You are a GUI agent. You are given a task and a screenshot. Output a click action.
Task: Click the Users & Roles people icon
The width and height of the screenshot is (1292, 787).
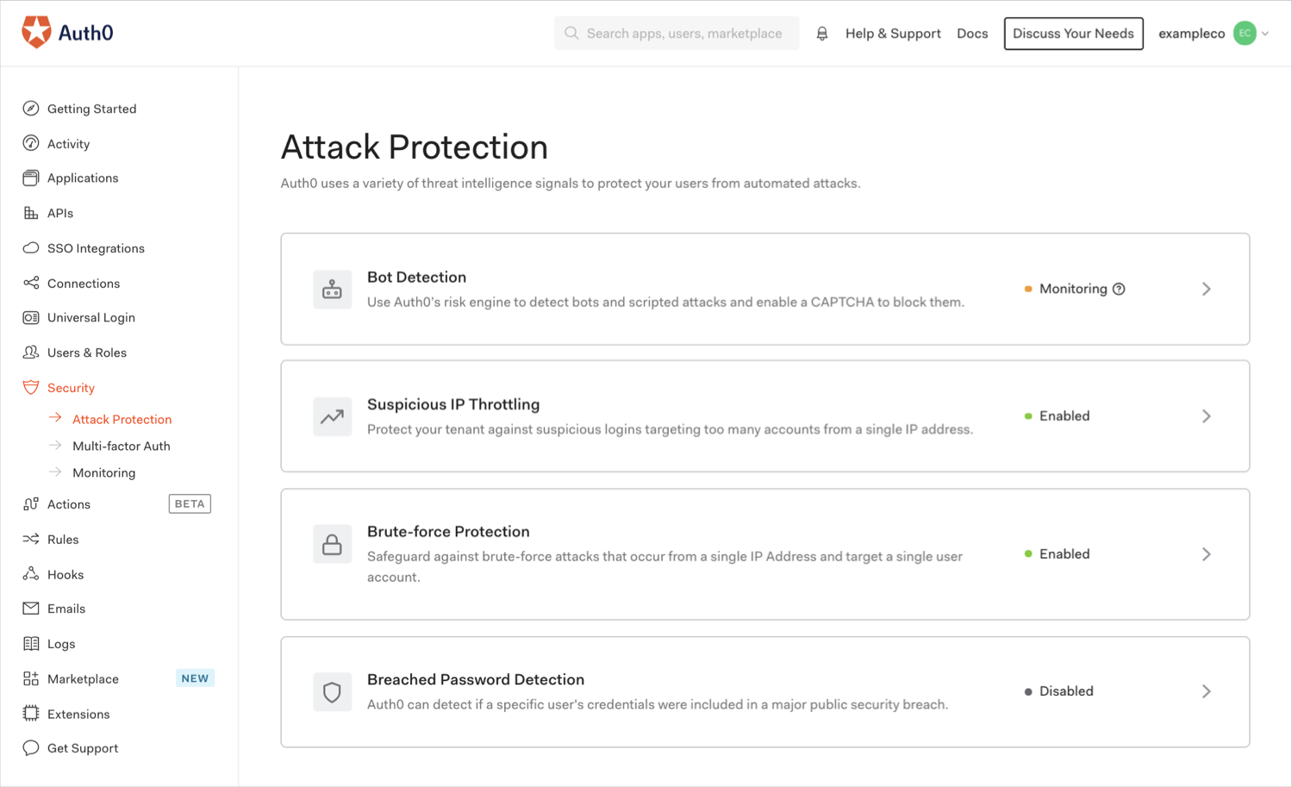[31, 353]
